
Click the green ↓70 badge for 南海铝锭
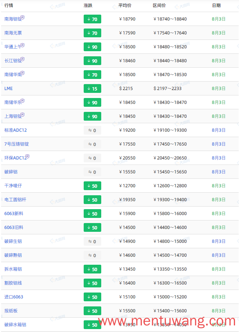point(92,19)
